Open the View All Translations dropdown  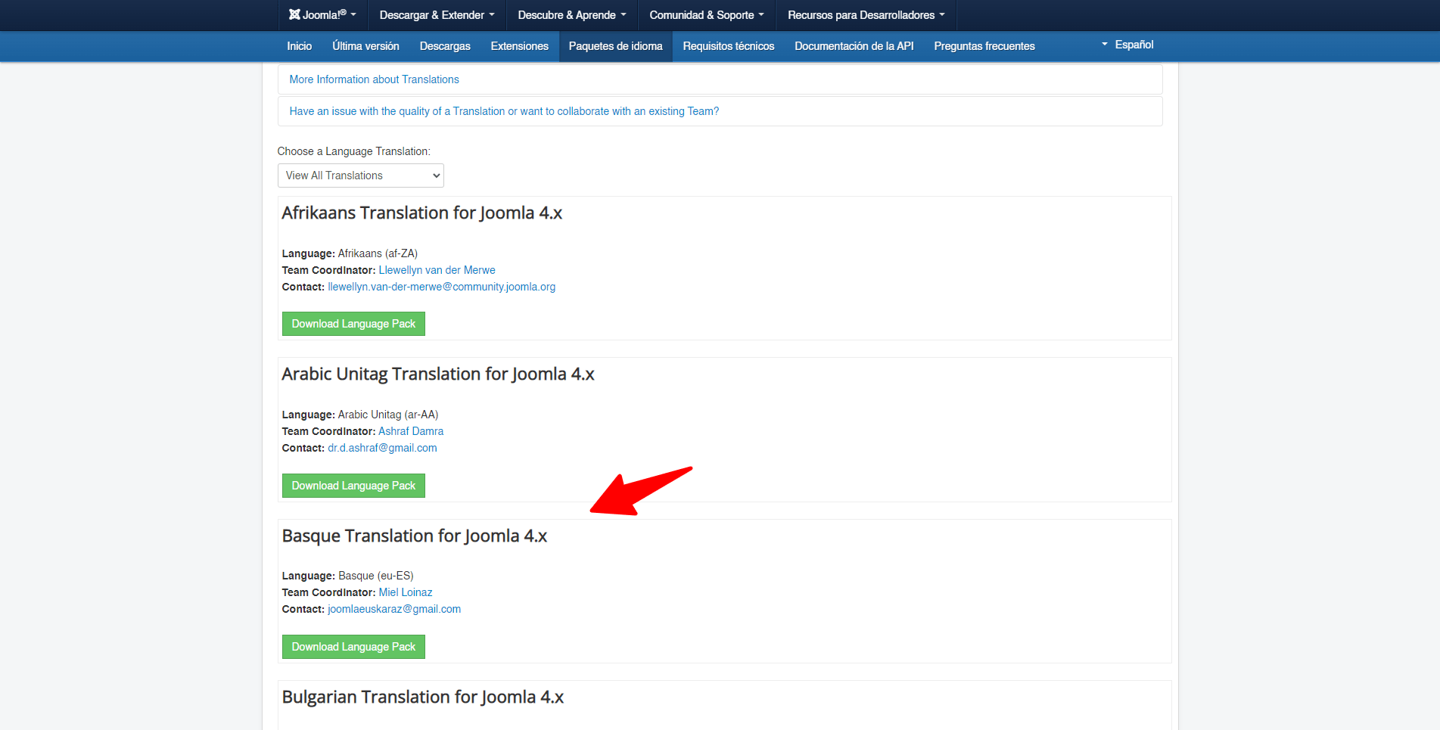tap(360, 176)
